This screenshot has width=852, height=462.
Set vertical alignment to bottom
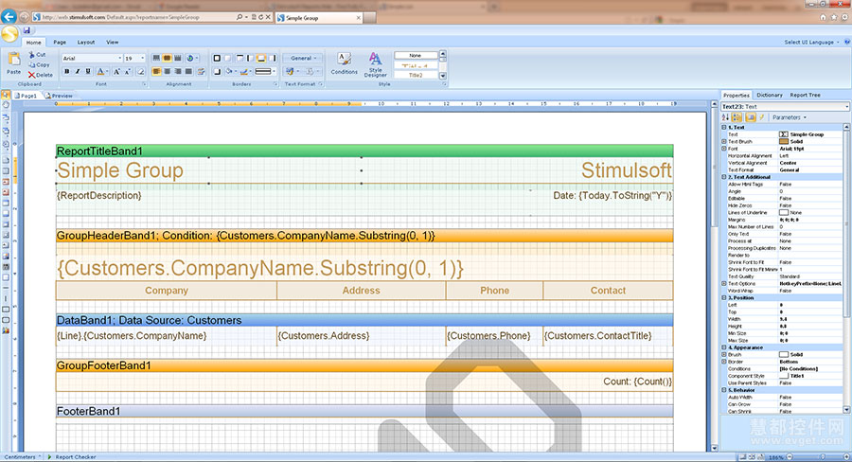point(178,58)
